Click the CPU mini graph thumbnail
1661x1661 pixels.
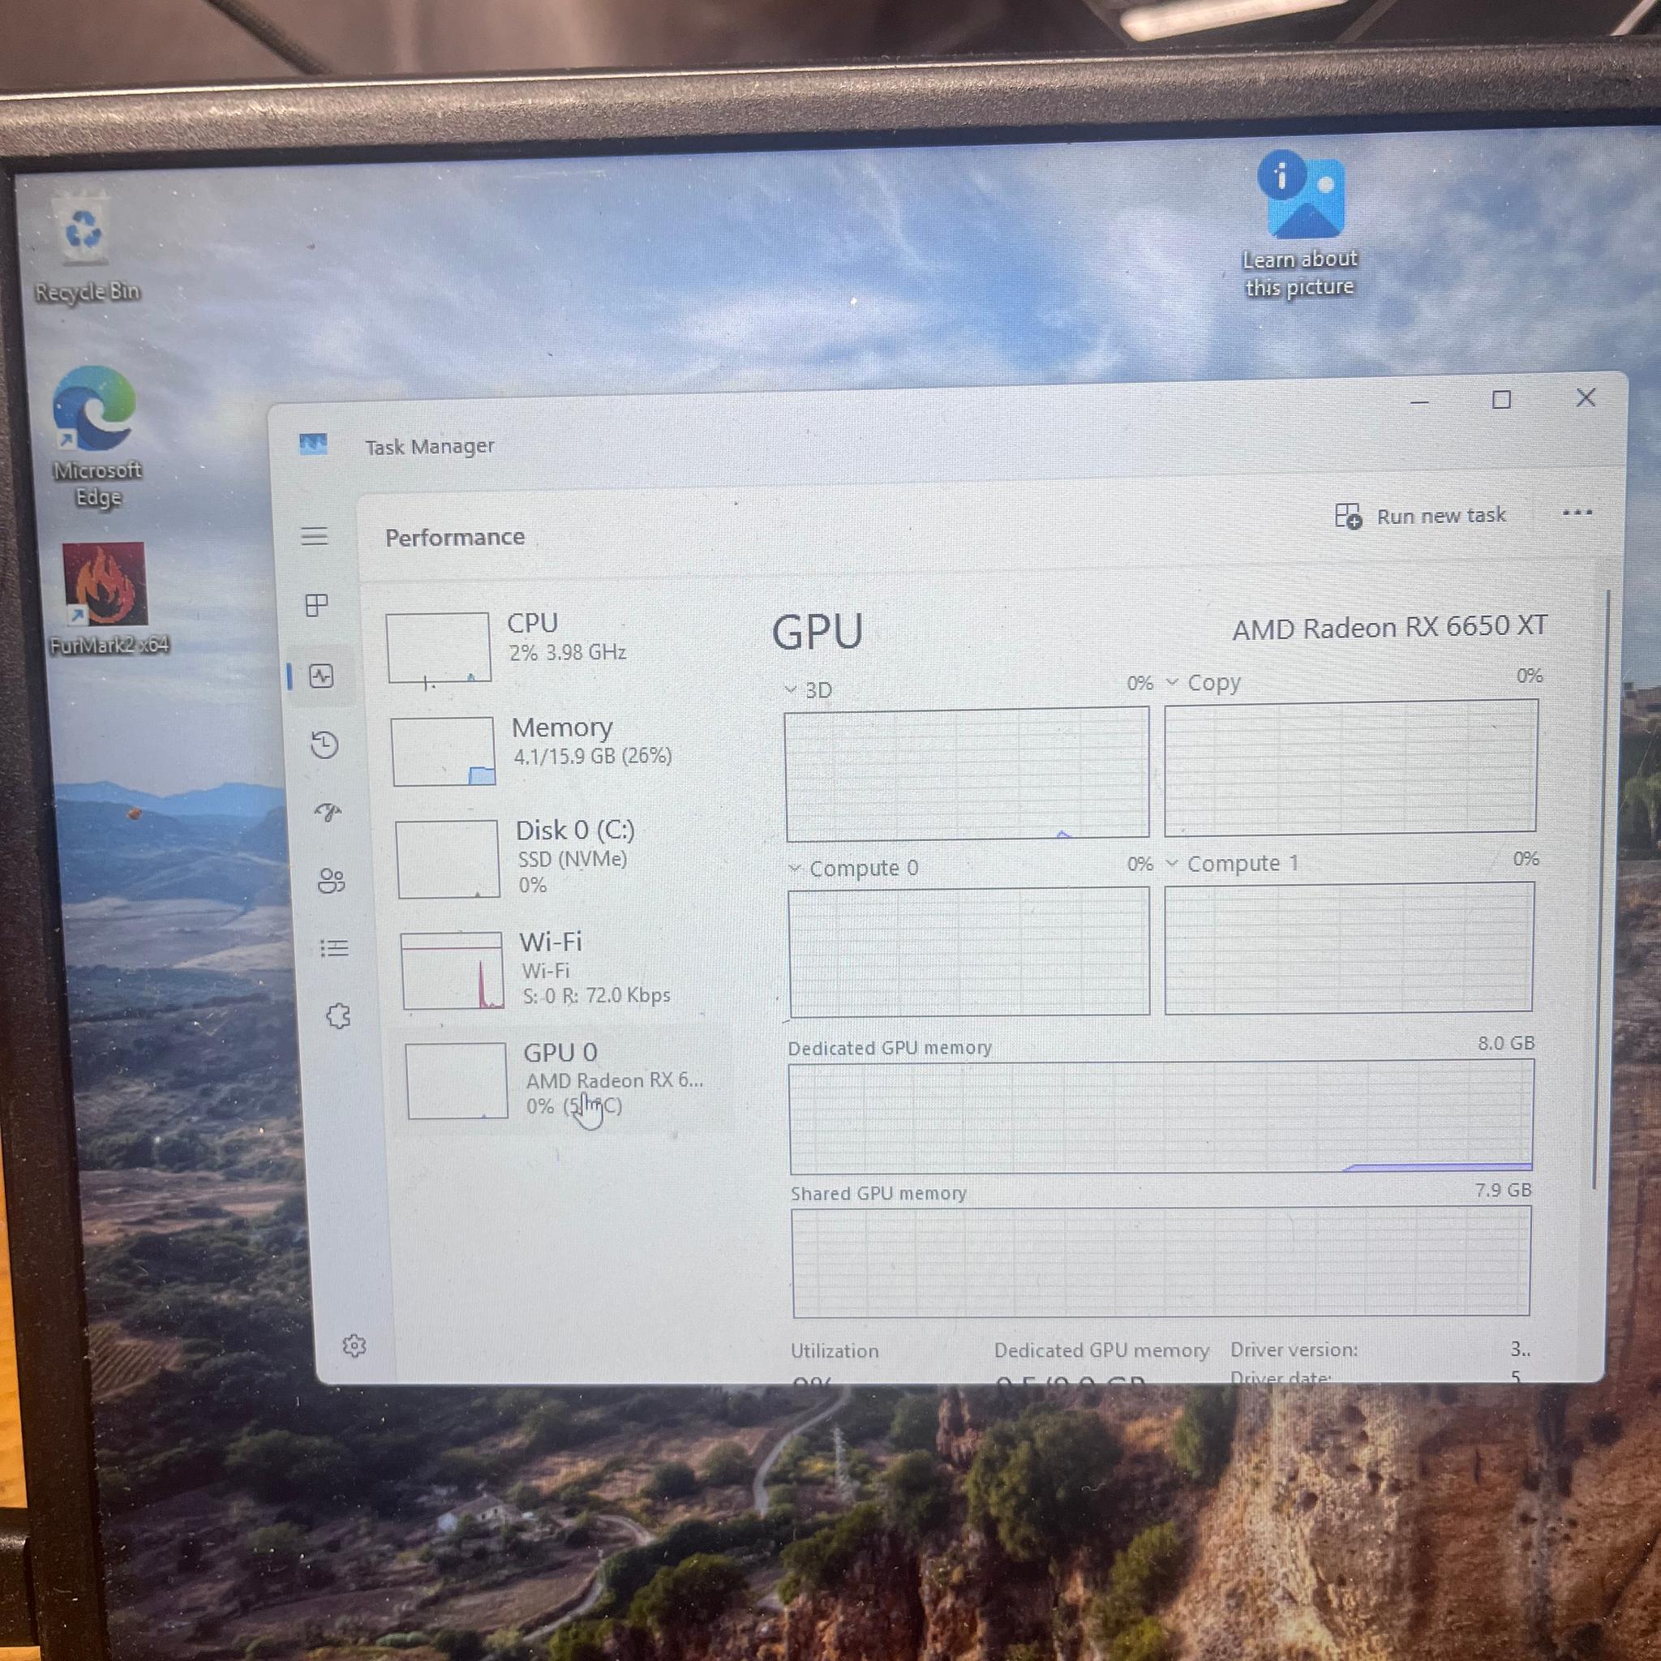pos(439,647)
